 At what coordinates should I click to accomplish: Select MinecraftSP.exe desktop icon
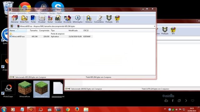tap(42, 89)
